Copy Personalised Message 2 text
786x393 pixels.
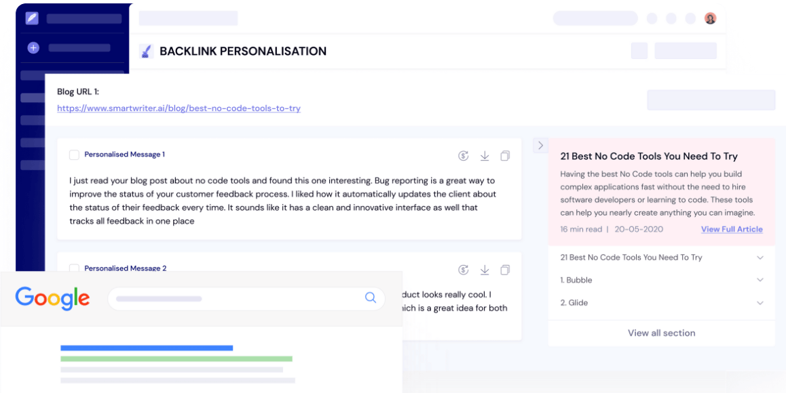click(505, 270)
